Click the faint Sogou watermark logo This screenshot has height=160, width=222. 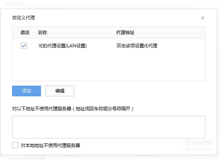coord(199,143)
